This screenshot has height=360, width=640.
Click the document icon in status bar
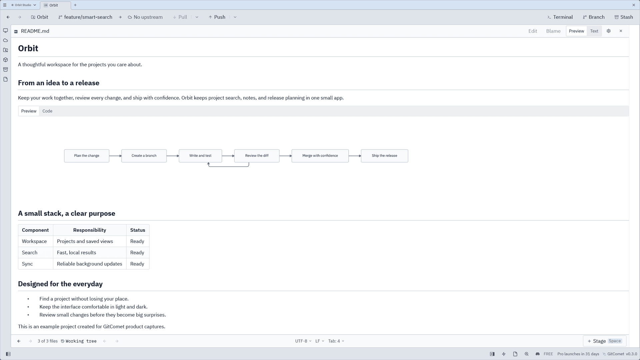coord(515,354)
